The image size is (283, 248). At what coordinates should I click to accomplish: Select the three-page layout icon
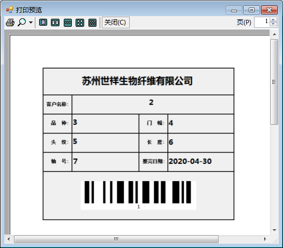(x=68, y=22)
